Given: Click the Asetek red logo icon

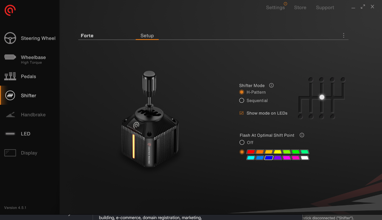Looking at the screenshot, I should (10, 10).
